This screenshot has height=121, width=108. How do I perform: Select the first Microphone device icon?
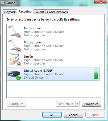coord(14,31)
